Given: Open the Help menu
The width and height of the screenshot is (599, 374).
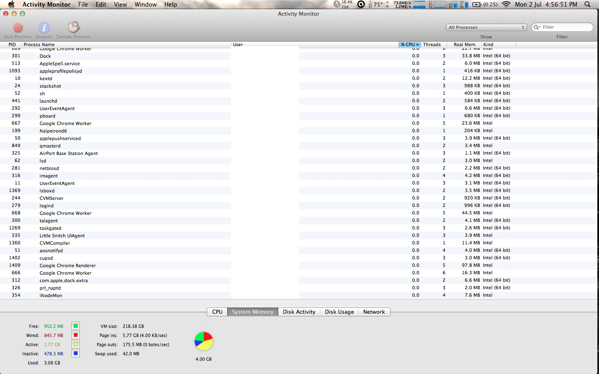Looking at the screenshot, I should (171, 4).
